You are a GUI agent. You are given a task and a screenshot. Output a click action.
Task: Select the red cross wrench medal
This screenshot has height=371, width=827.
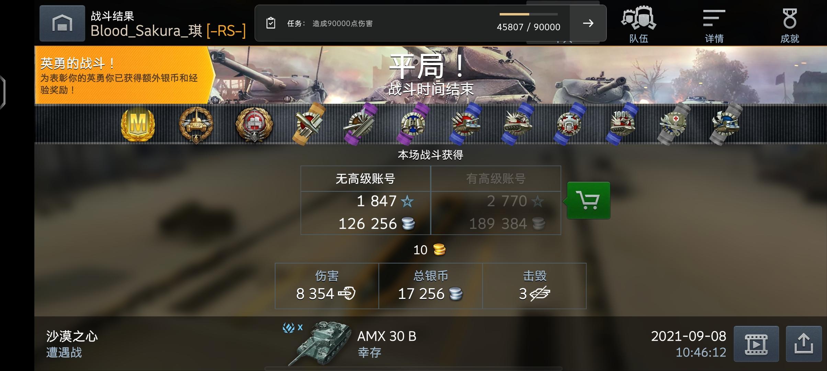click(673, 124)
